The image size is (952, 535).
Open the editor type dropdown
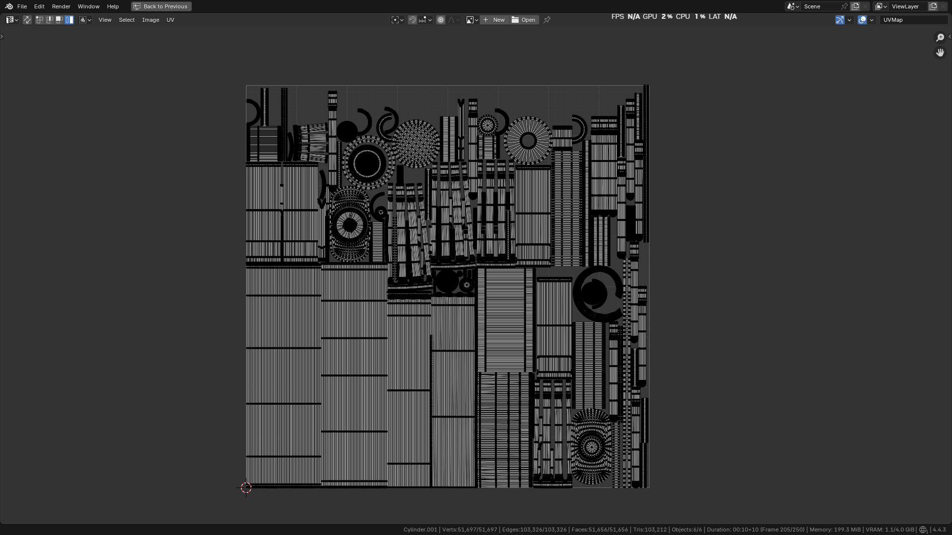(12, 20)
